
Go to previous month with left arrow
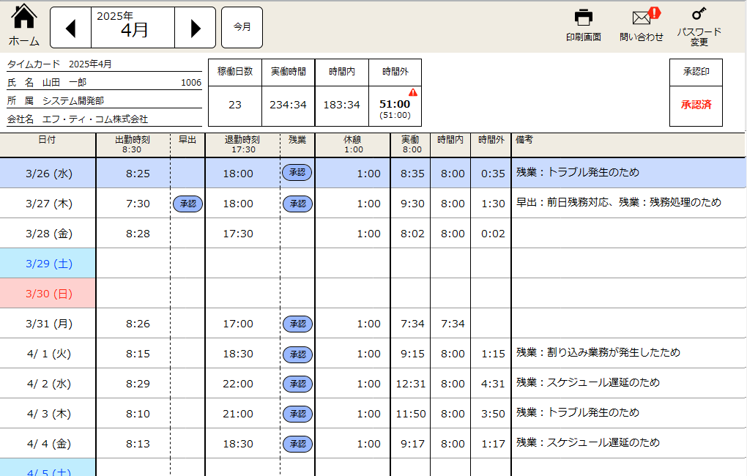[x=70, y=28]
